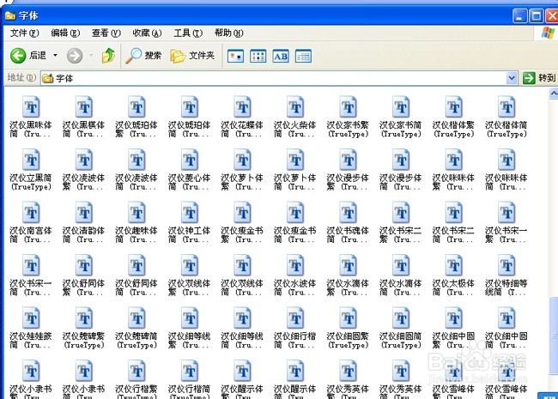Open the 编辑(E) menu
Viewport: 558px width, 399px height.
pyautogui.click(x=65, y=33)
